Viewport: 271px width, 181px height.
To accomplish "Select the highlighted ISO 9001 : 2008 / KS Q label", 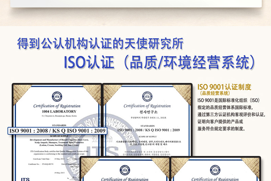I will [x=57, y=131].
